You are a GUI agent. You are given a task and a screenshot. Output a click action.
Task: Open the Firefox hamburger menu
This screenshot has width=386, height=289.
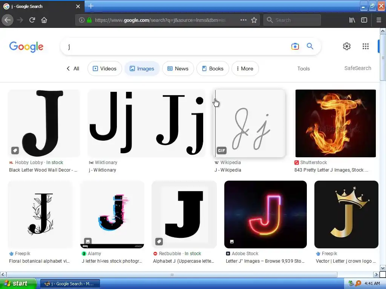[379, 20]
